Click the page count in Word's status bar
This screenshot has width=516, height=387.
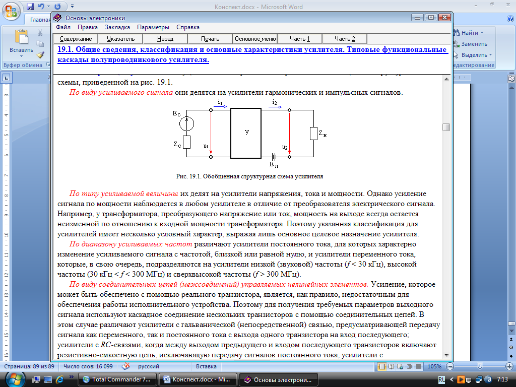point(29,366)
